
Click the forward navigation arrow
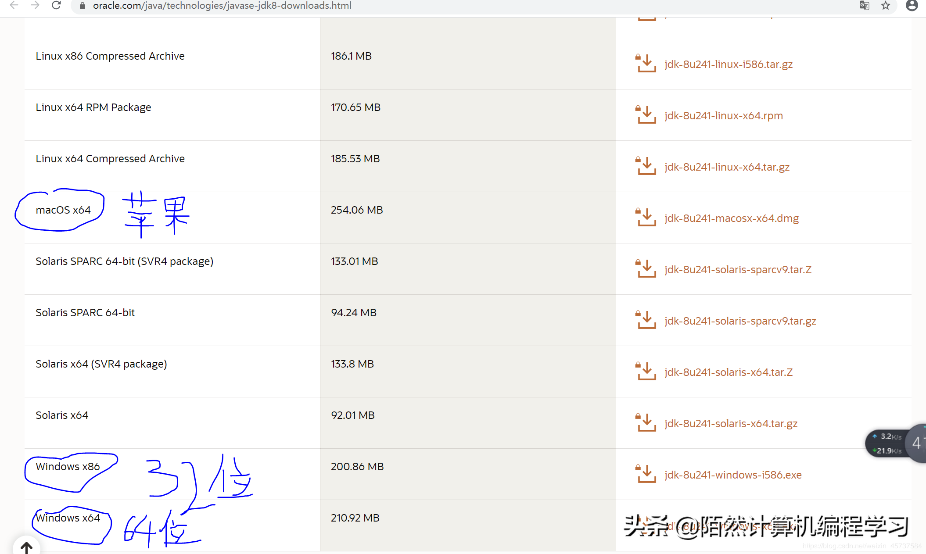click(34, 6)
